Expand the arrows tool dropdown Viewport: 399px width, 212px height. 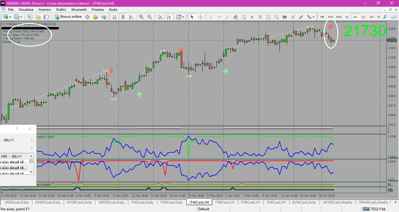(x=314, y=17)
